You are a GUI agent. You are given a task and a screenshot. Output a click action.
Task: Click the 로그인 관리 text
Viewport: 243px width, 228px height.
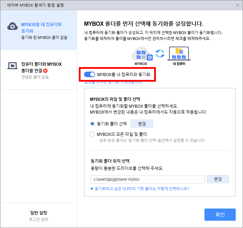click(39, 219)
